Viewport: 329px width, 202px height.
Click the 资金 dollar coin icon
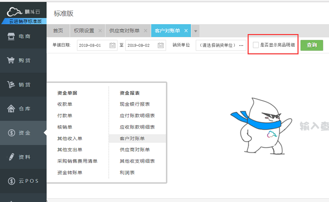[12, 133]
